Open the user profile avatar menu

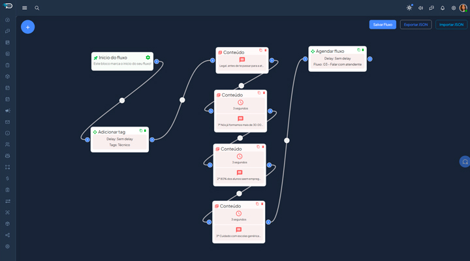[x=463, y=8]
